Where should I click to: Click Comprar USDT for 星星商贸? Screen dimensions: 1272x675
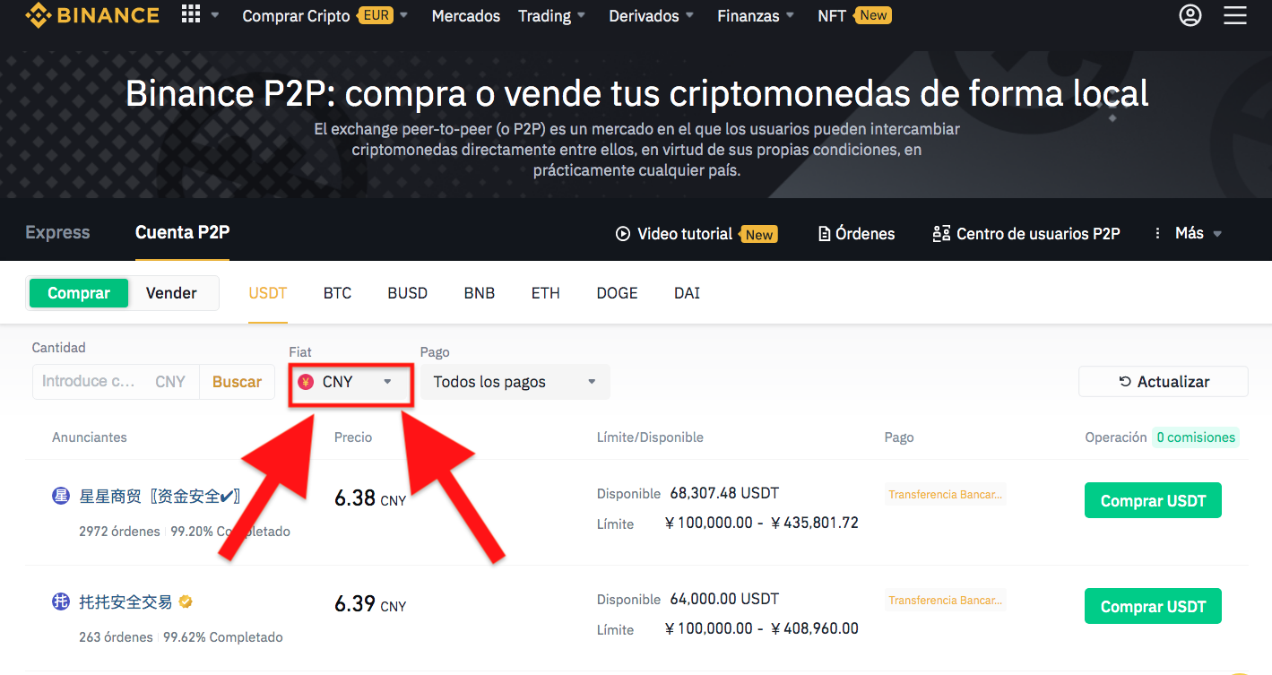point(1153,501)
